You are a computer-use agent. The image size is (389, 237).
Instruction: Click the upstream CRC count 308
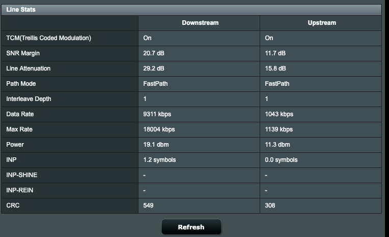click(x=270, y=206)
